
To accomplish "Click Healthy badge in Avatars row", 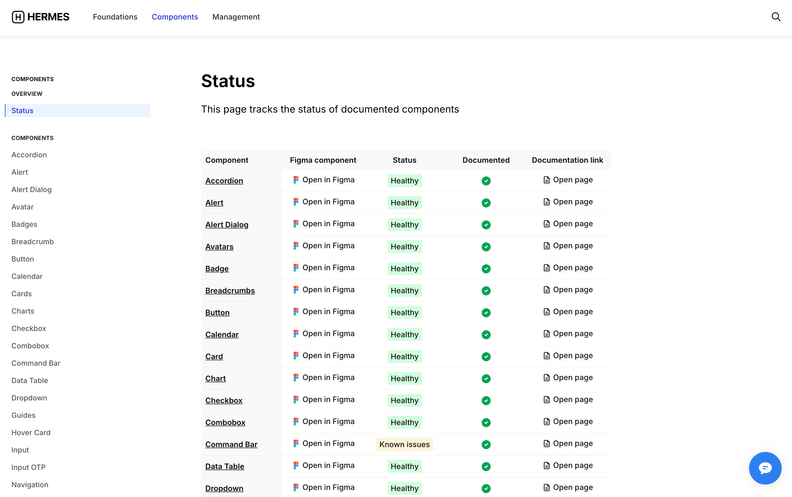I will pyautogui.click(x=404, y=246).
